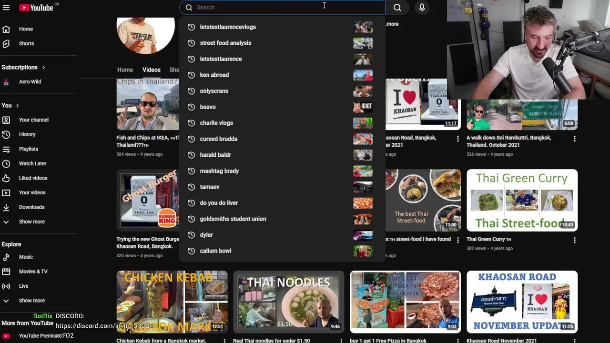610x343 pixels.
Task: Open the Movies & TV icon
Action: [x=6, y=272]
